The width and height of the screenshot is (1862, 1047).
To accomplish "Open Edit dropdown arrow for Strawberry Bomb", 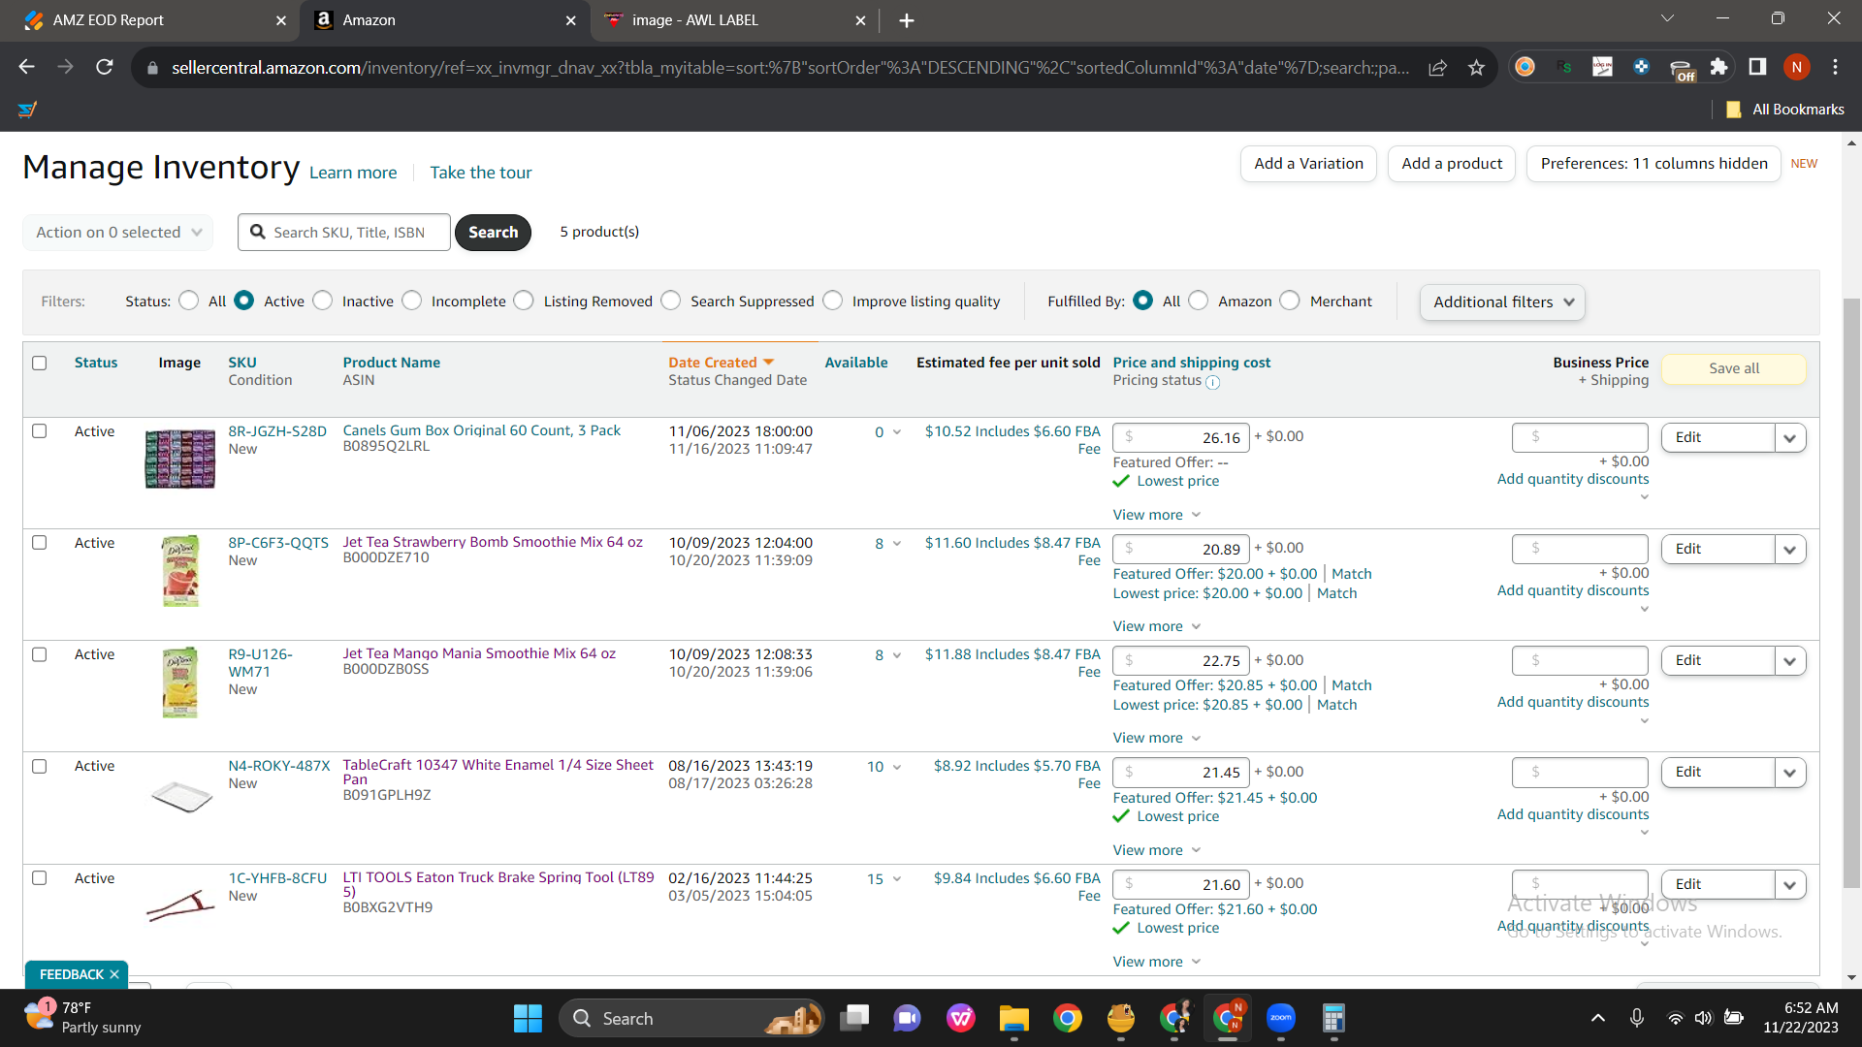I will click(1790, 550).
